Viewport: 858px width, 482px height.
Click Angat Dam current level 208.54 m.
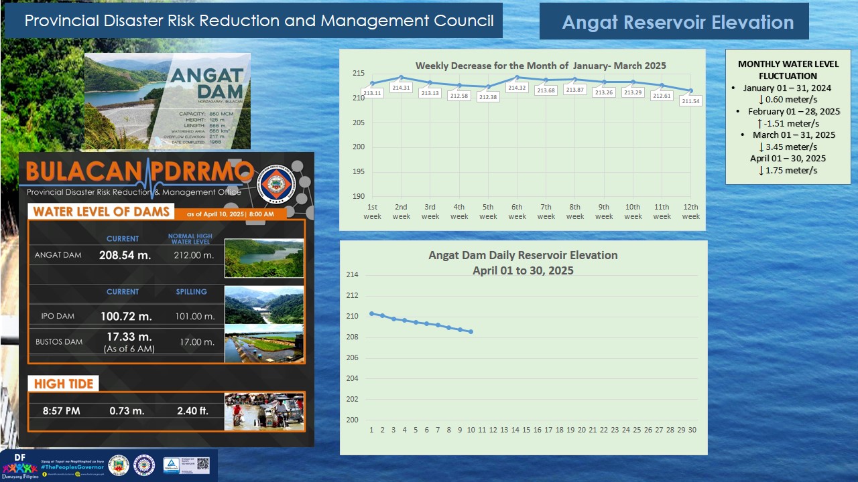(x=125, y=255)
